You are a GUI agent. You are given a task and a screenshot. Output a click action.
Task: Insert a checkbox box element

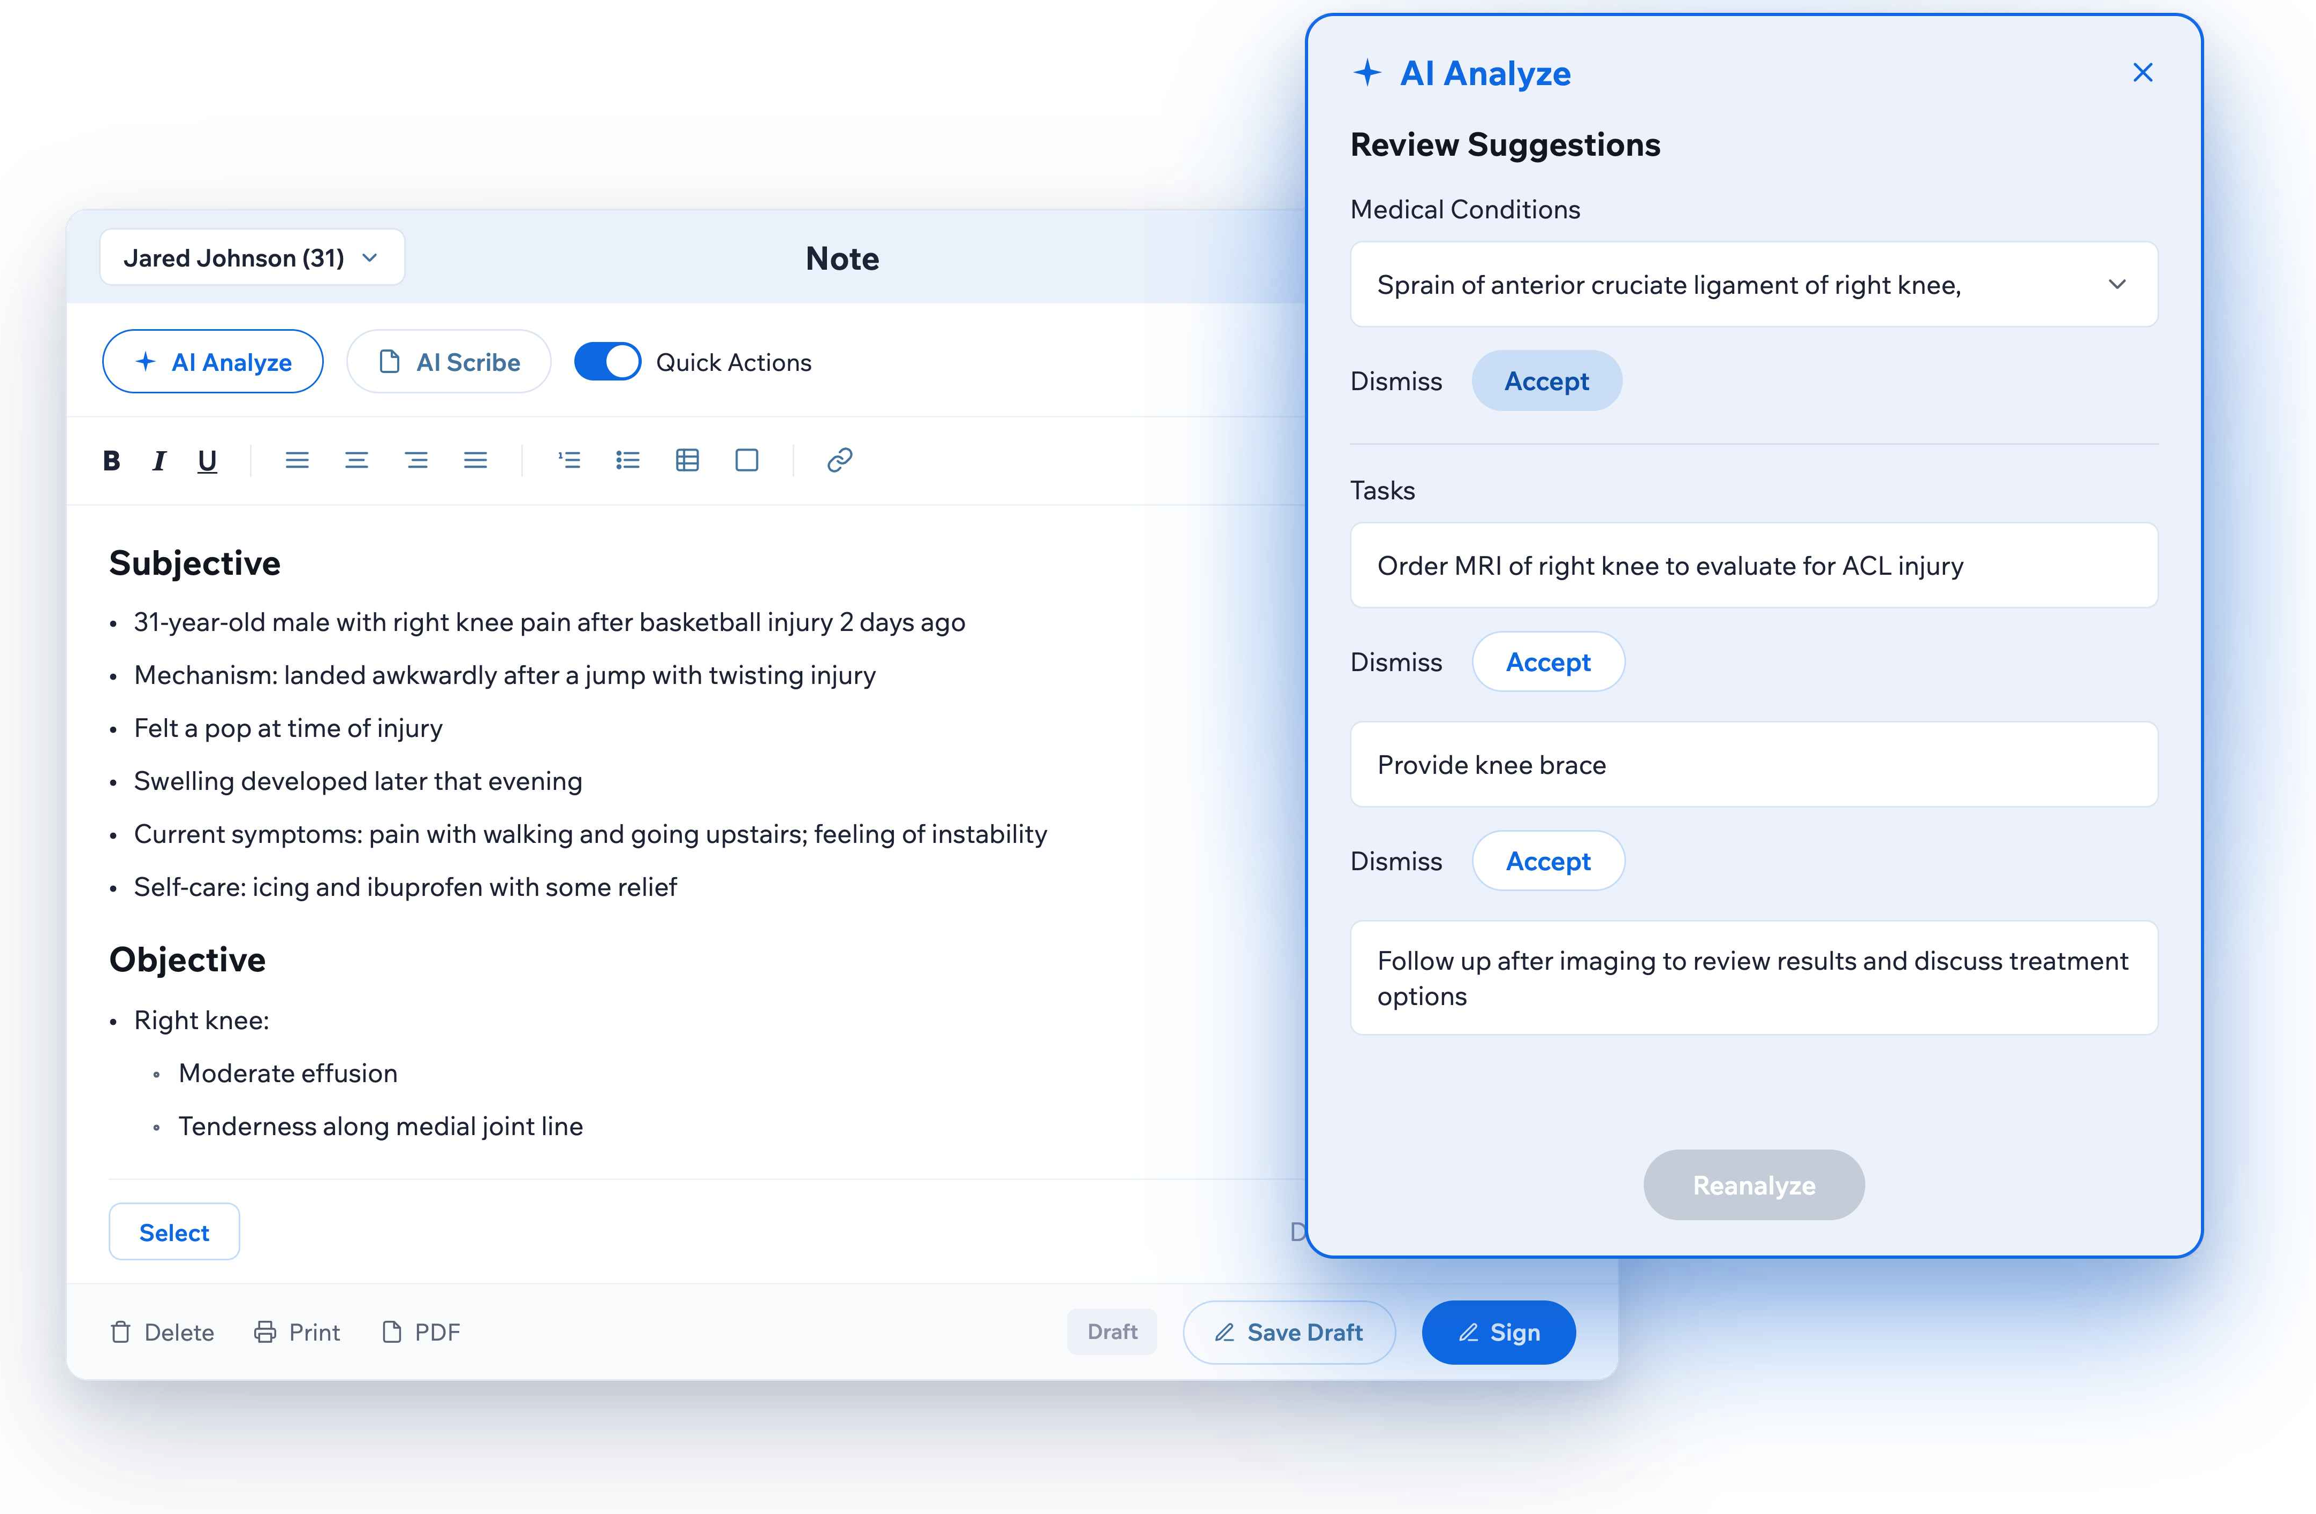pyautogui.click(x=747, y=460)
